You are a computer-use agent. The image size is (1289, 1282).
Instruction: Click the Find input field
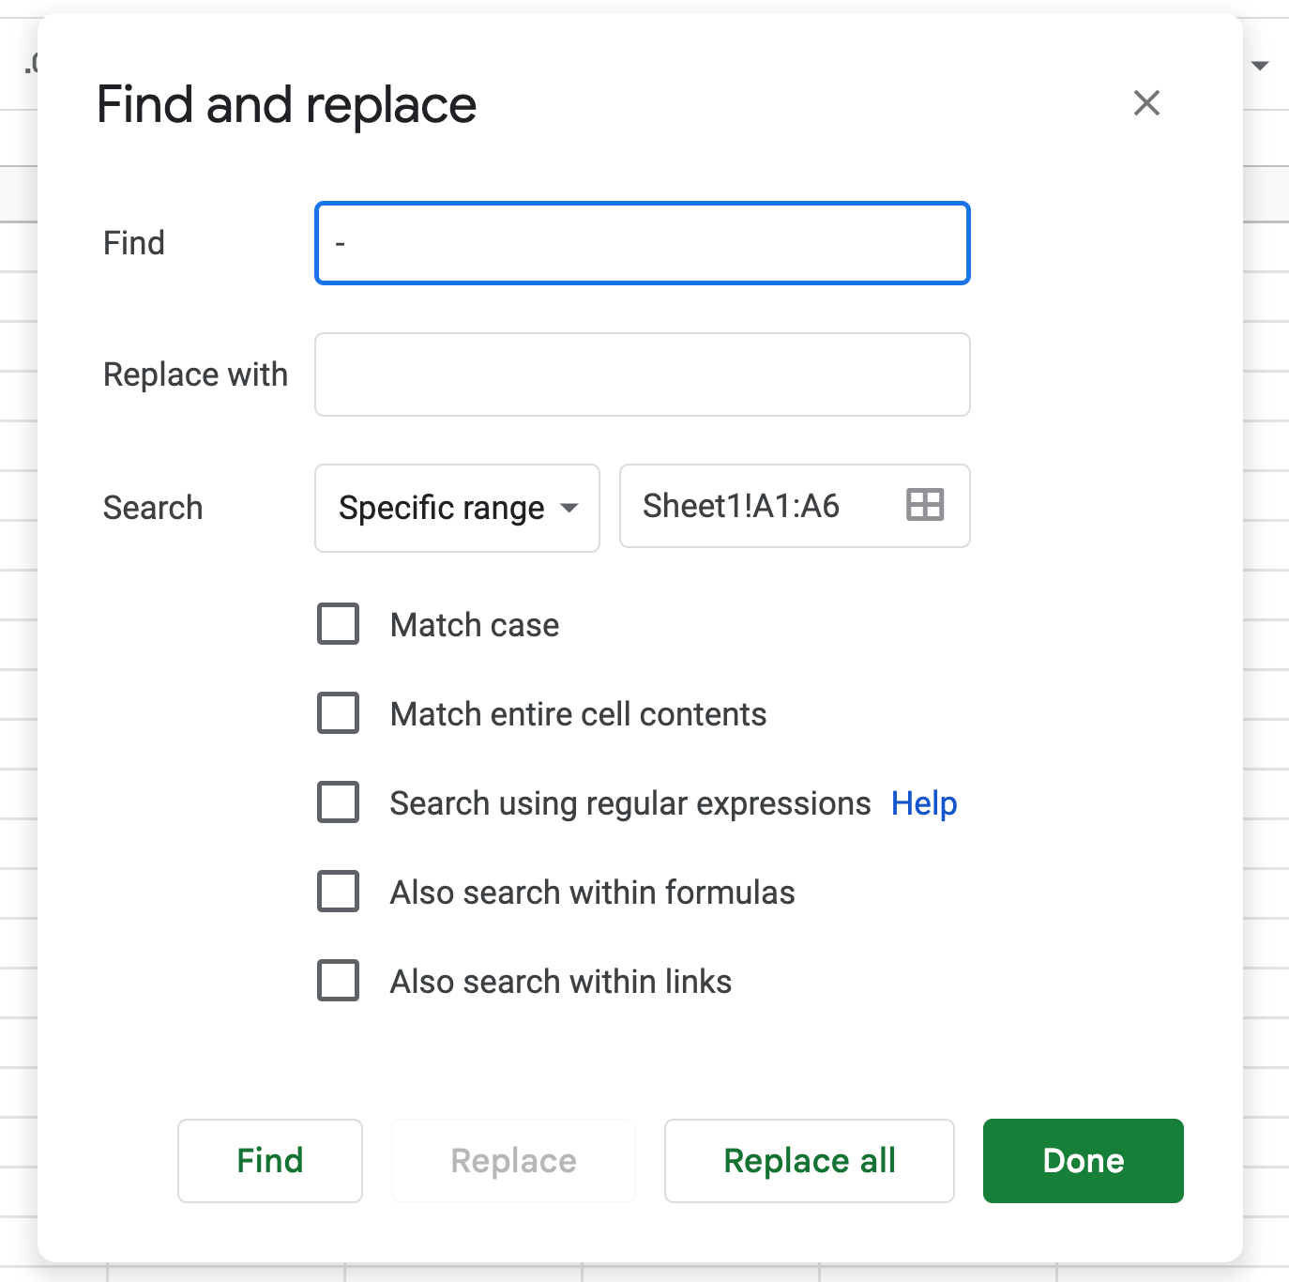pyautogui.click(x=642, y=243)
